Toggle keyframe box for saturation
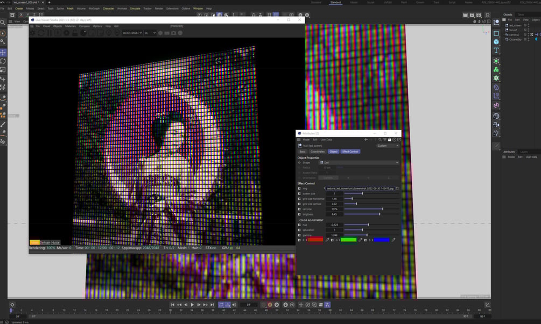This screenshot has height=324, width=541. 299,230
